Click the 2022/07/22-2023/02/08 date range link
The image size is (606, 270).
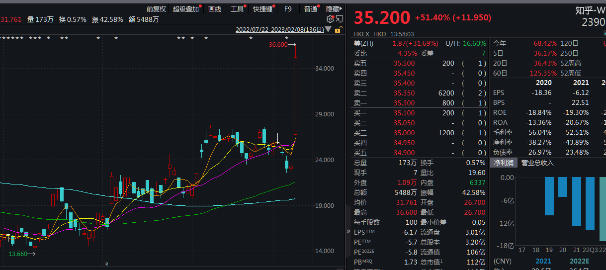tap(279, 30)
